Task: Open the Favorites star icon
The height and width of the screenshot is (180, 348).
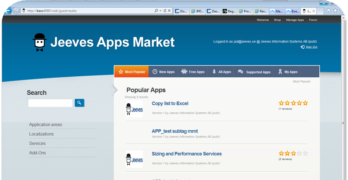Action: 335,11
